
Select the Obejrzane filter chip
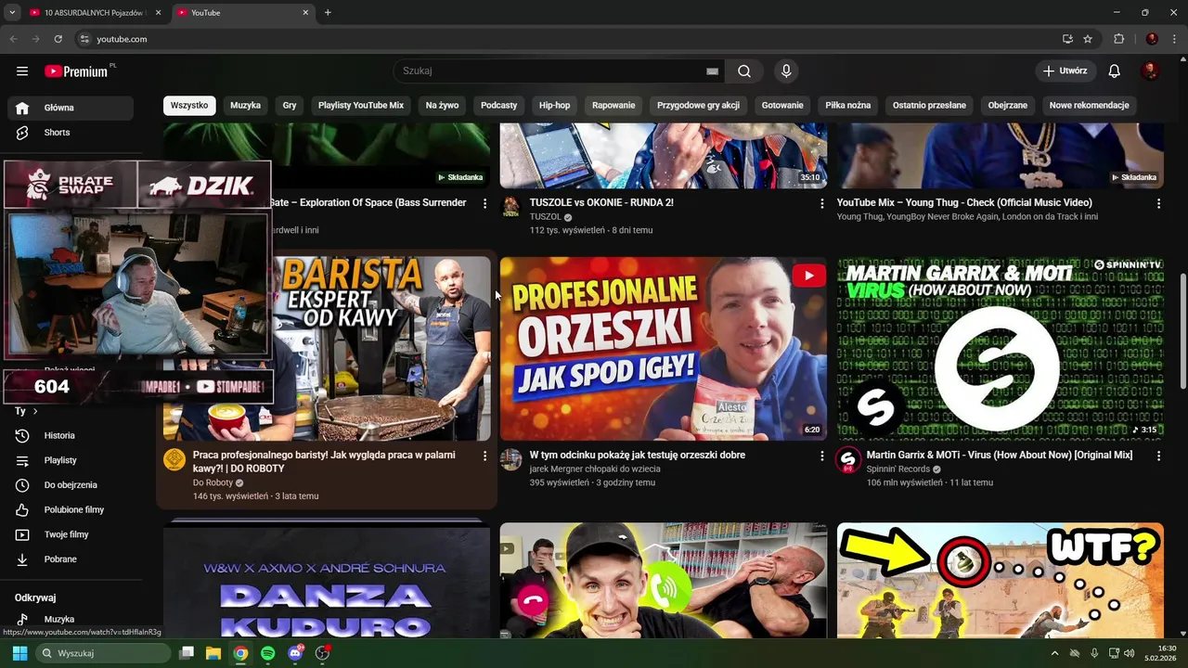1007,106
